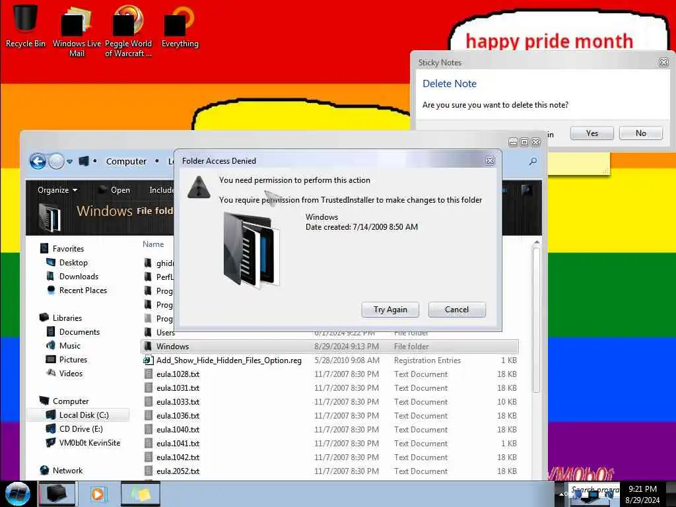Viewport: 676px width, 507px height.
Task: Open the Windows Start button
Action: point(17,494)
